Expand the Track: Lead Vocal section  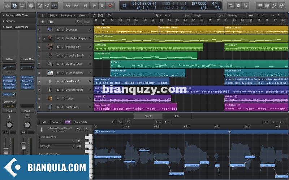click(4, 27)
